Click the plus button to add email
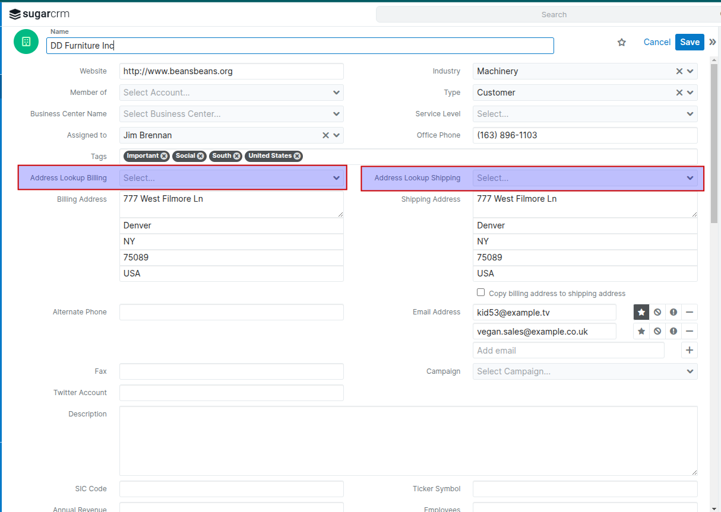Viewport: 721px width, 512px height. click(690, 350)
